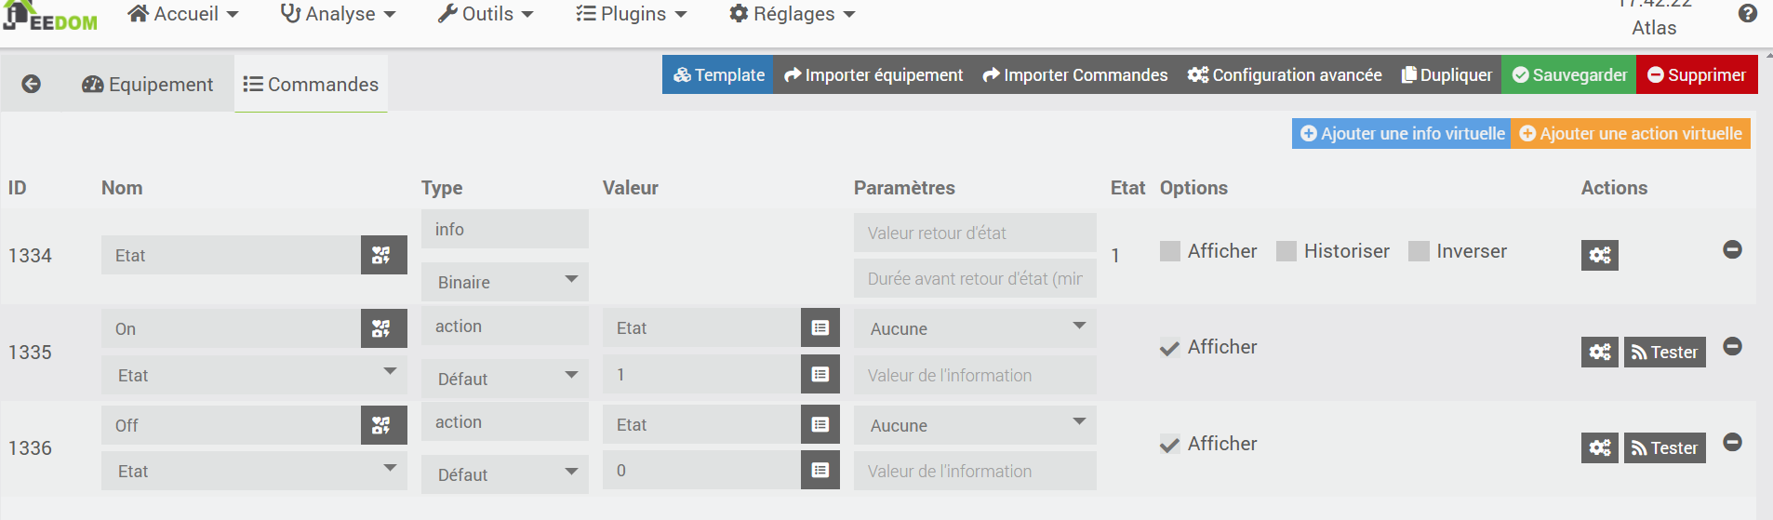
Task: Uncheck Afficher for command 1335
Action: (x=1170, y=348)
